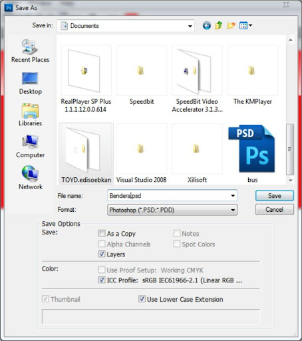This screenshot has width=302, height=341.
Task: Open the Format dropdown list
Action: coord(172,210)
